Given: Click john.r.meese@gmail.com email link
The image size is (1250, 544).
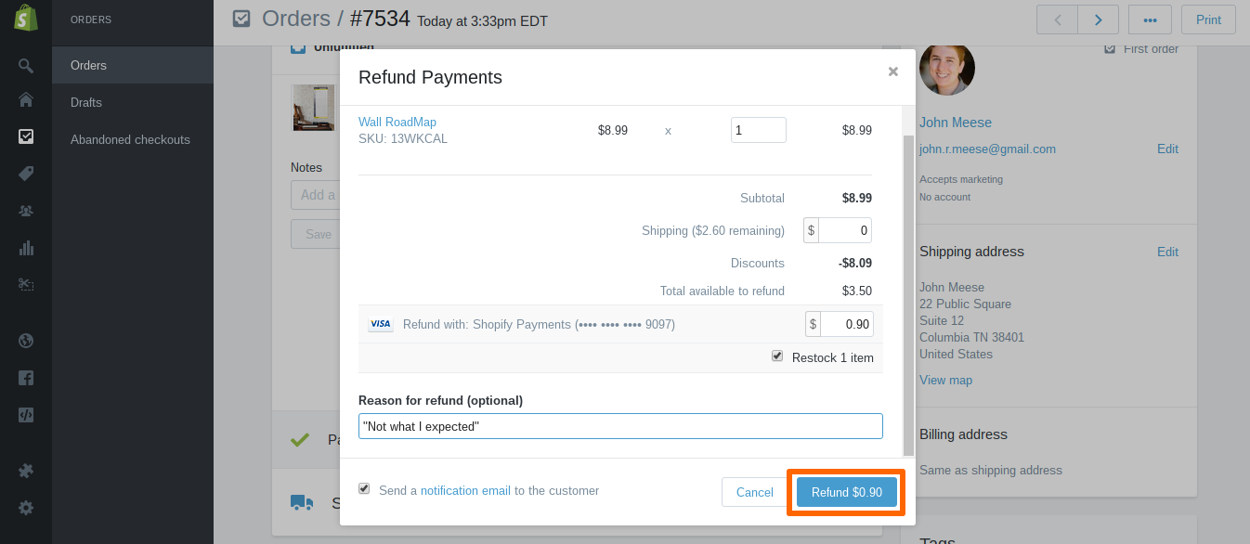Looking at the screenshot, I should pos(987,149).
